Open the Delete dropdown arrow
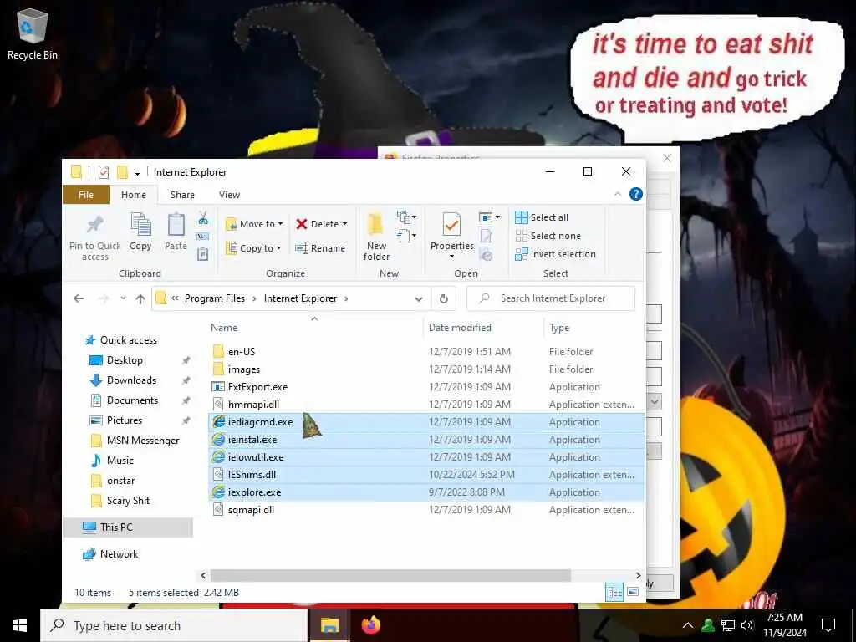 coord(344,224)
